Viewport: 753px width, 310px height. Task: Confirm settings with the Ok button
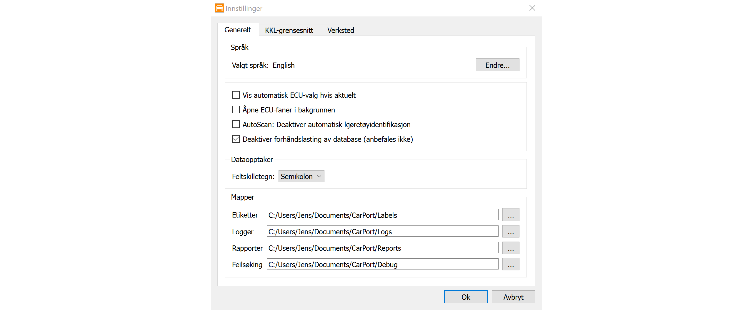coord(466,297)
